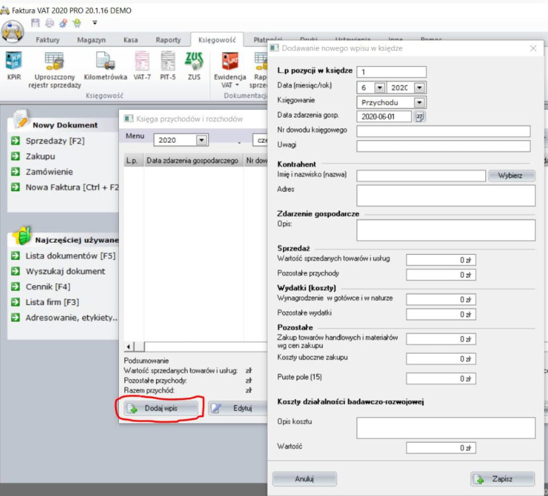Expand the year 2020 dropdown in dialog
This screenshot has height=496, width=548.
(x=419, y=87)
